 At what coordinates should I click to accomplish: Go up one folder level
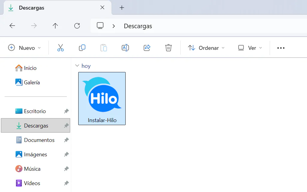tap(55, 26)
